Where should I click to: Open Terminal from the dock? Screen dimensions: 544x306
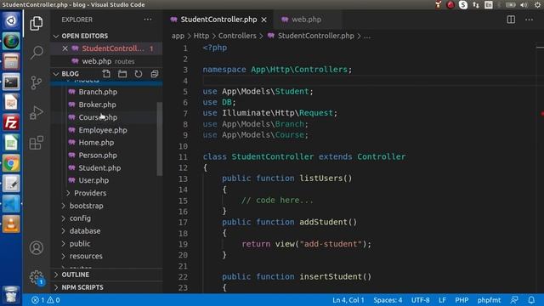coord(11,82)
